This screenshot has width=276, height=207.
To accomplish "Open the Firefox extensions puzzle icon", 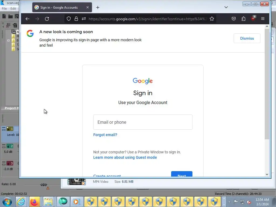I will 243,19.
